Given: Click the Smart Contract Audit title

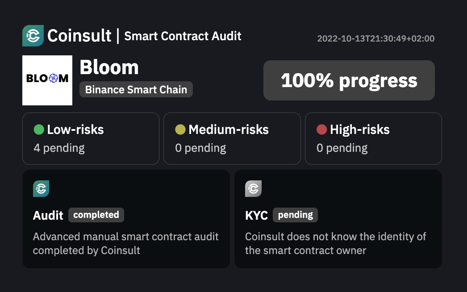Looking at the screenshot, I should [x=183, y=36].
